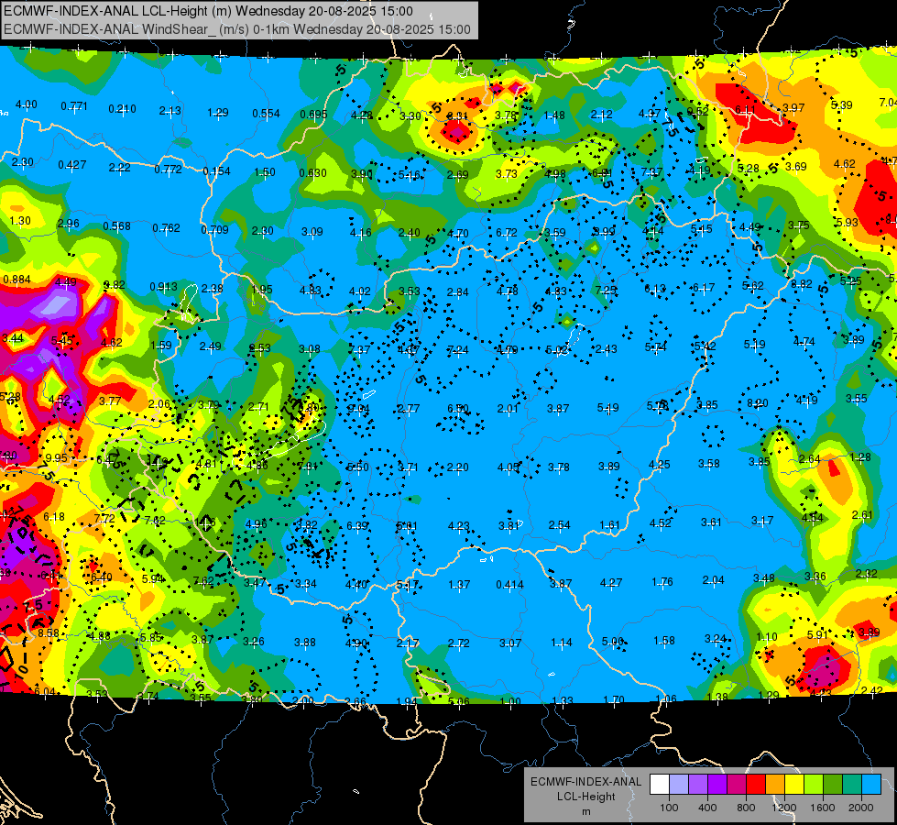Viewport: 897px width, 825px height.
Task: Click the legend tick label '100'
Action: coord(669,808)
